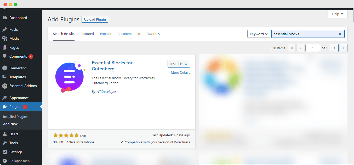The height and width of the screenshot is (165, 354).
Task: Go to the first page of results
Action: 292,48
